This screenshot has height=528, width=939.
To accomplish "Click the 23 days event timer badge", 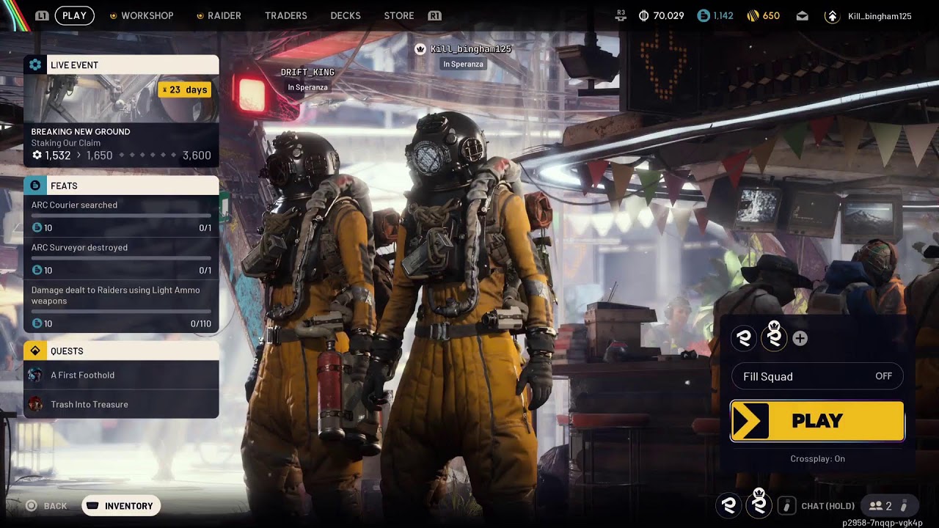I will 184,89.
